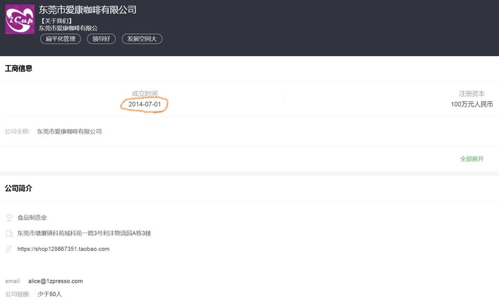This screenshot has height=302, width=499.
Task: Select the company subtitle under 关于我们
Action: pos(68,28)
